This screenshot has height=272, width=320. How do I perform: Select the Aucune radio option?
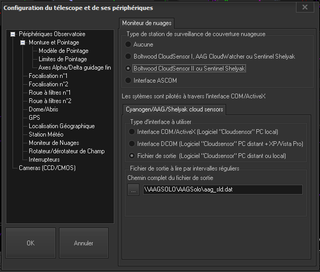[129, 44]
